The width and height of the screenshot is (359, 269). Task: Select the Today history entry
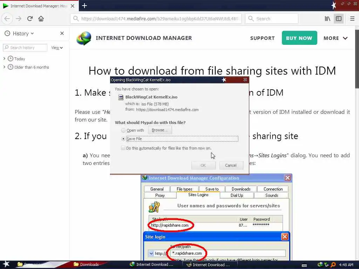point(16,59)
